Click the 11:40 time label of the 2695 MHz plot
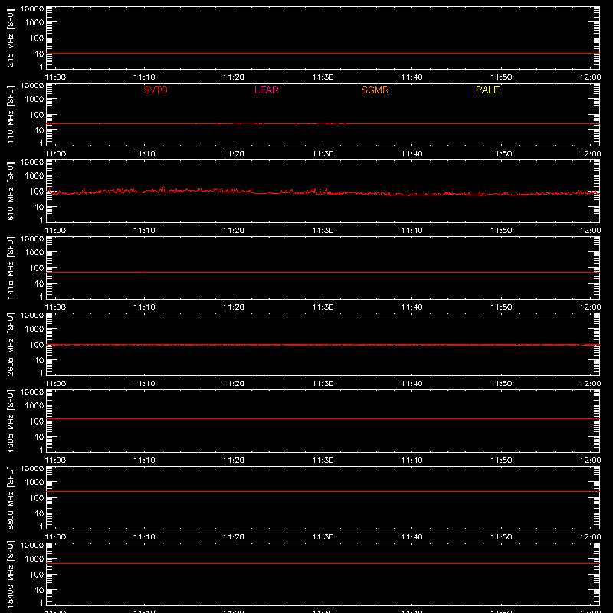 412,384
